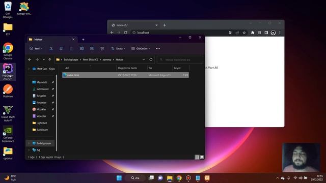Open the Görünüm (View) dropdown

(x=141, y=49)
